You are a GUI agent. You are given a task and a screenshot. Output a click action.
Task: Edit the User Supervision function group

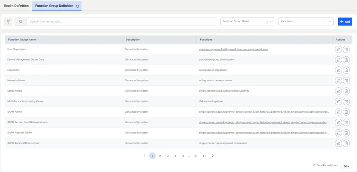pyautogui.click(x=338, y=49)
